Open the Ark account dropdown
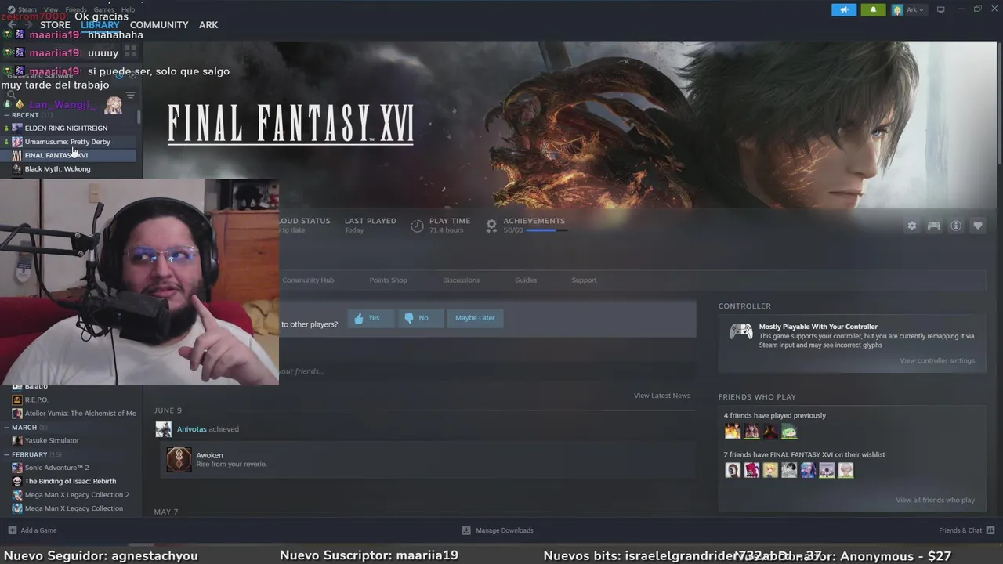1003x564 pixels. (x=908, y=10)
